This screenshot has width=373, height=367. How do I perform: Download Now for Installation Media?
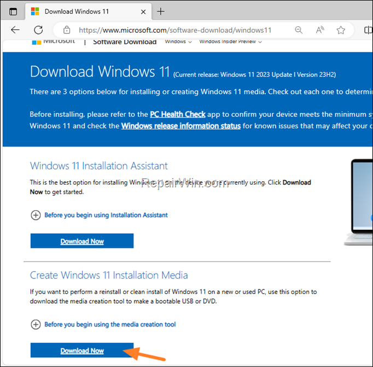pyautogui.click(x=82, y=350)
